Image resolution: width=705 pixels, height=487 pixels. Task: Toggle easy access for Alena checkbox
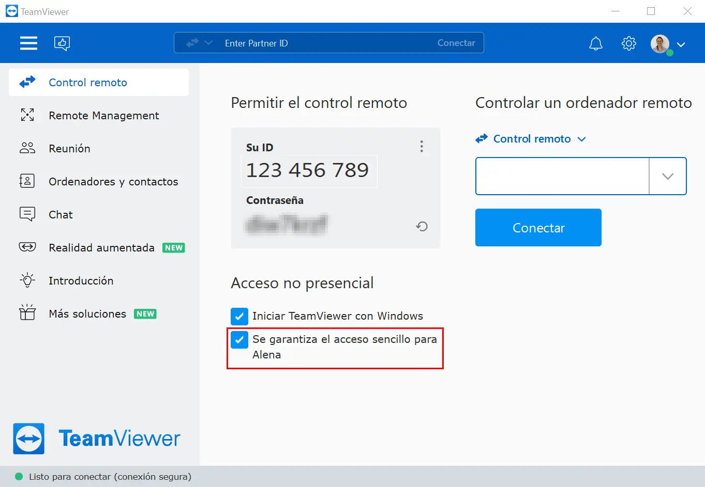[239, 339]
